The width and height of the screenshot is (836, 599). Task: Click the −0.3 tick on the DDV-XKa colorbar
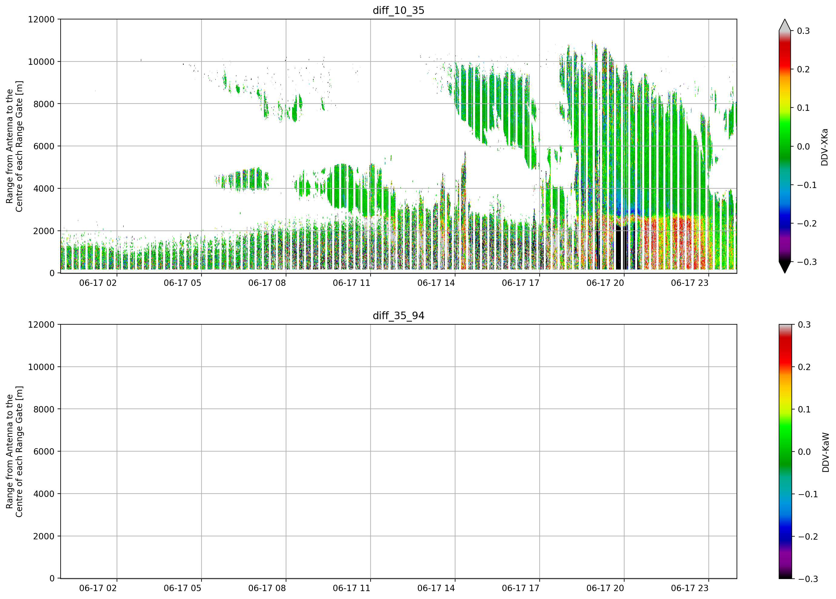tap(807, 262)
